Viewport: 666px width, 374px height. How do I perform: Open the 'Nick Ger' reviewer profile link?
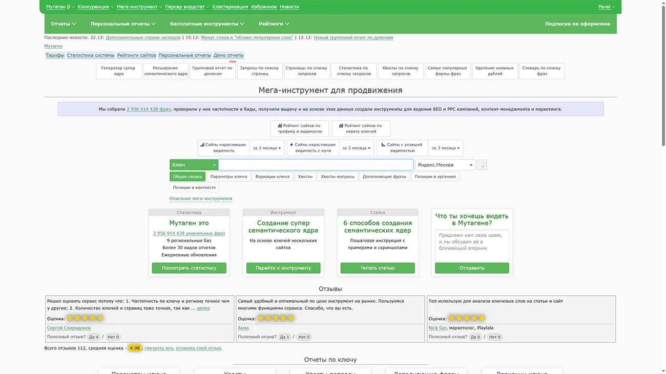click(x=438, y=328)
